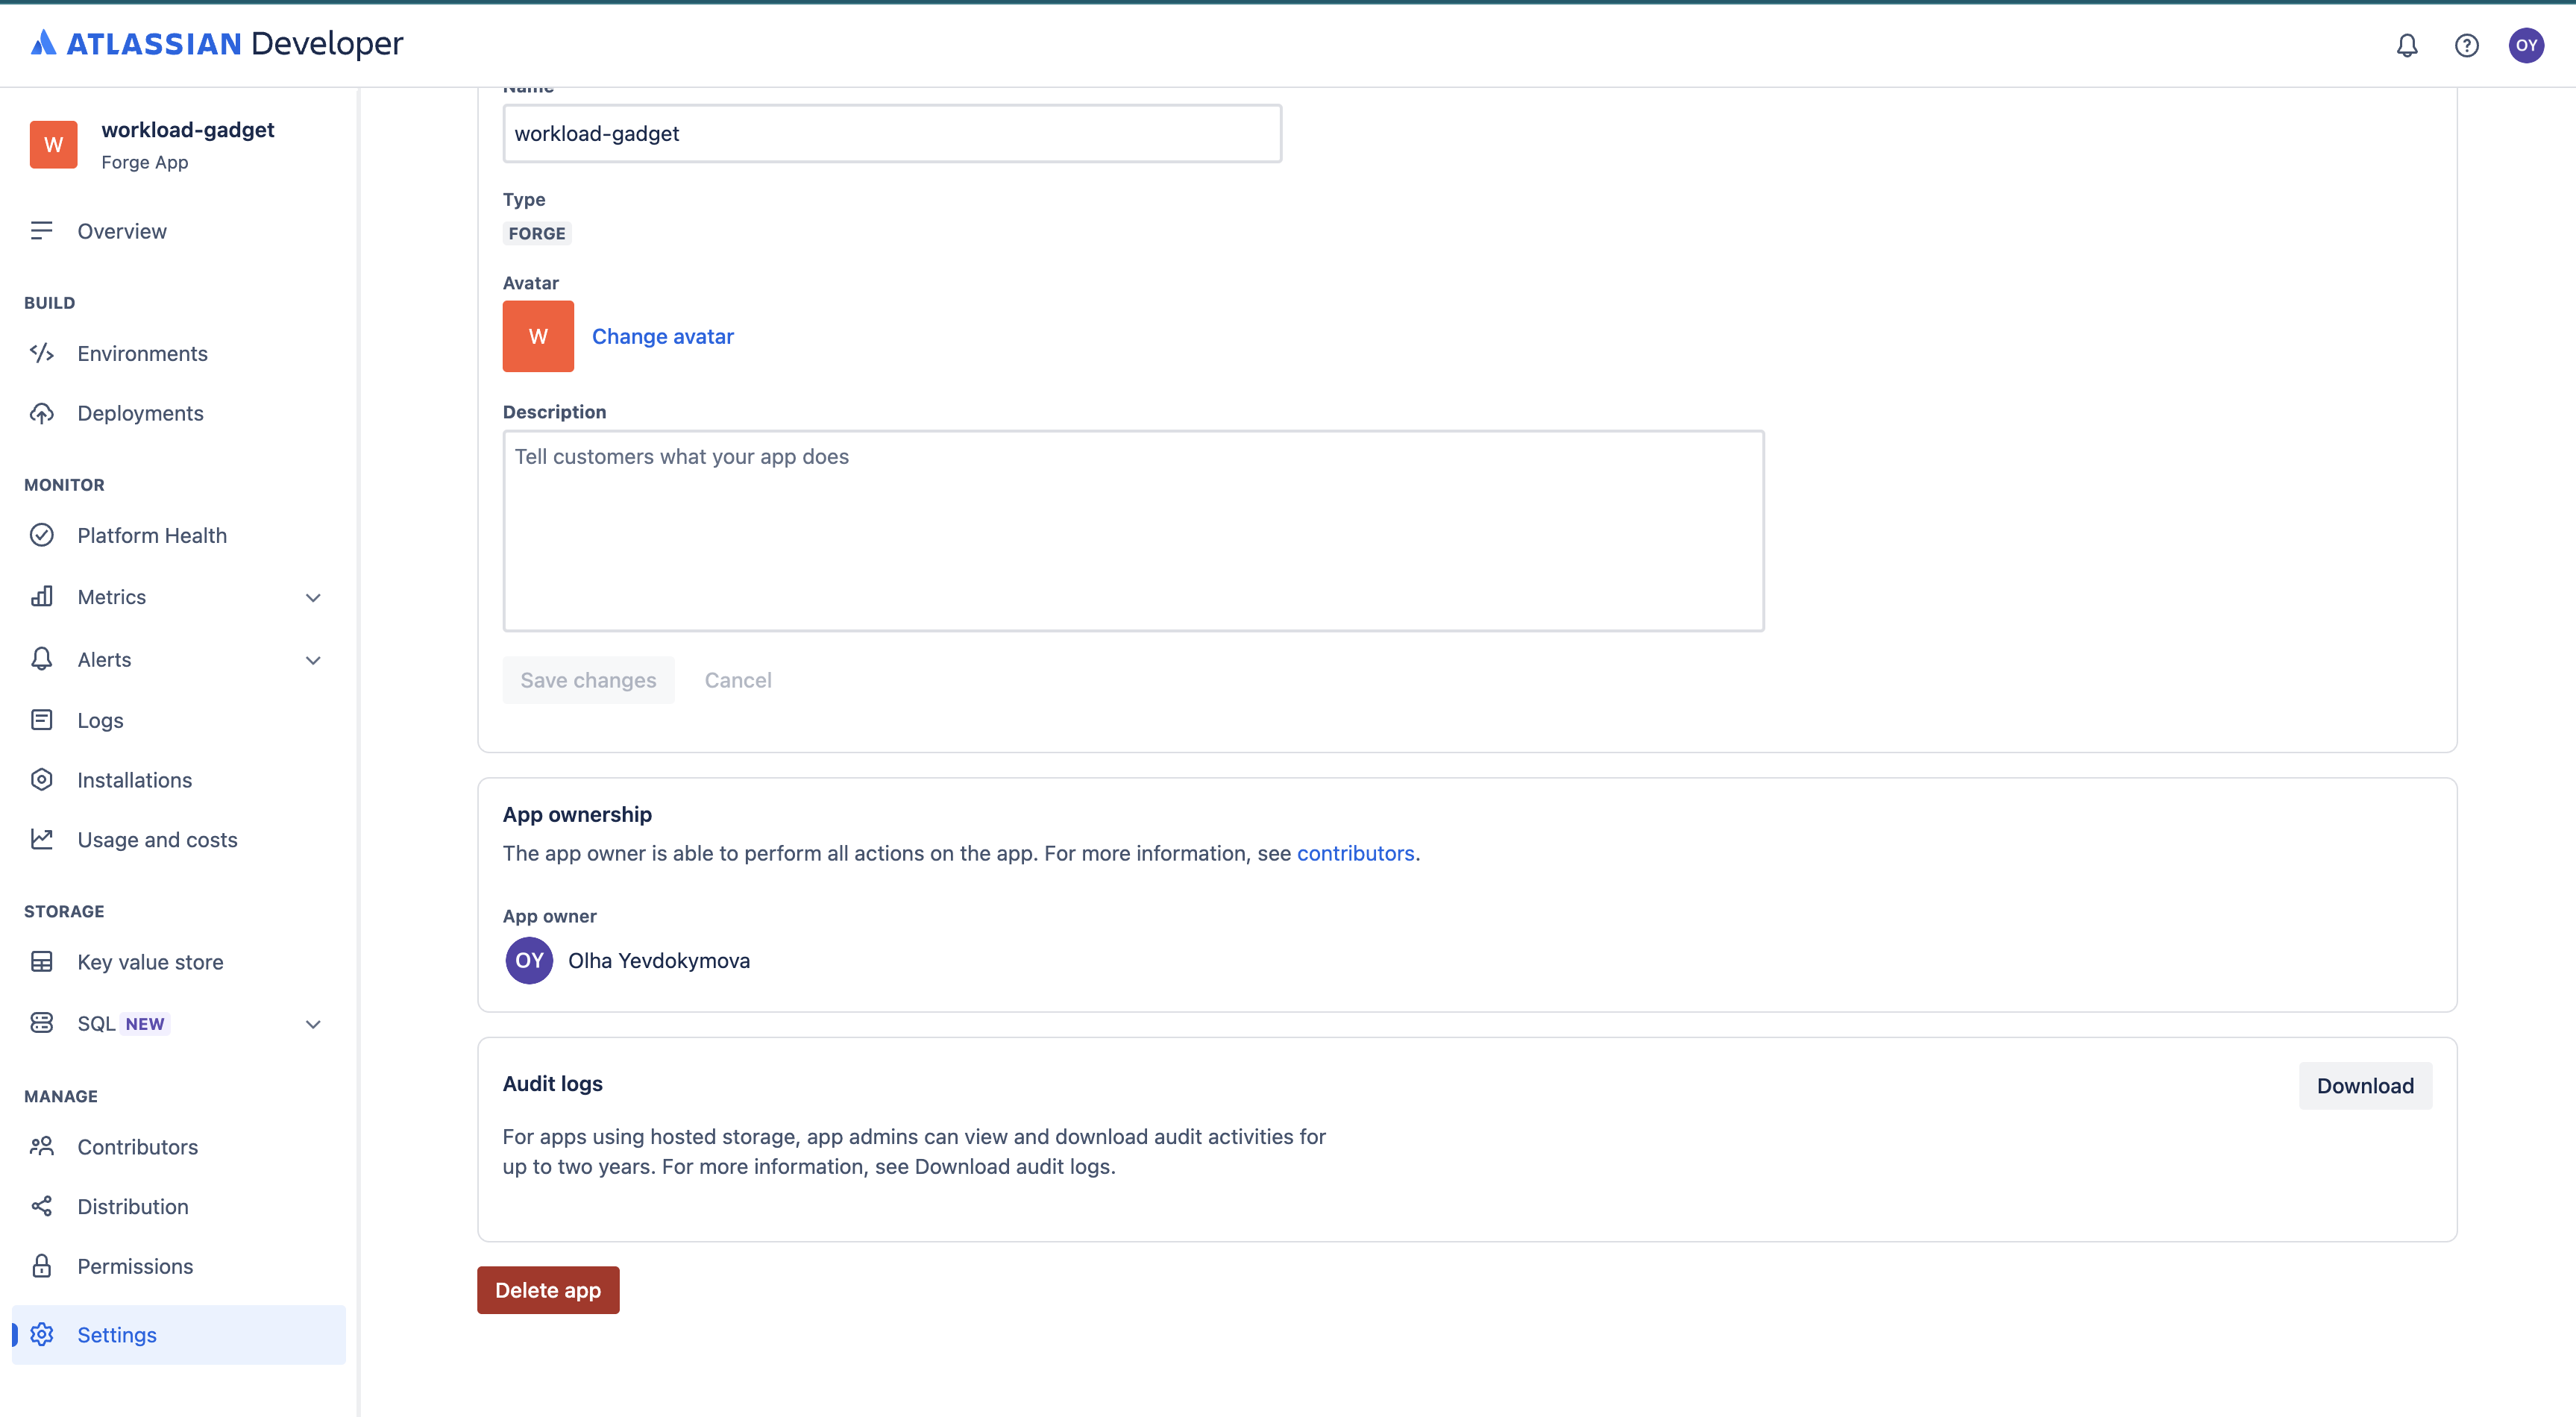Expand the SQL section

(313, 1023)
